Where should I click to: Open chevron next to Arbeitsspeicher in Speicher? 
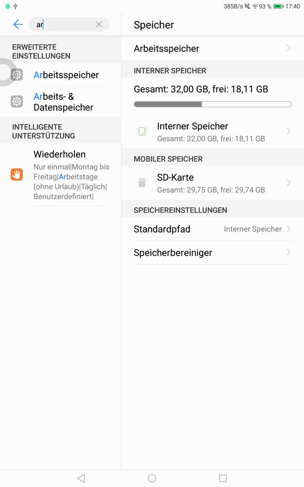click(x=289, y=48)
